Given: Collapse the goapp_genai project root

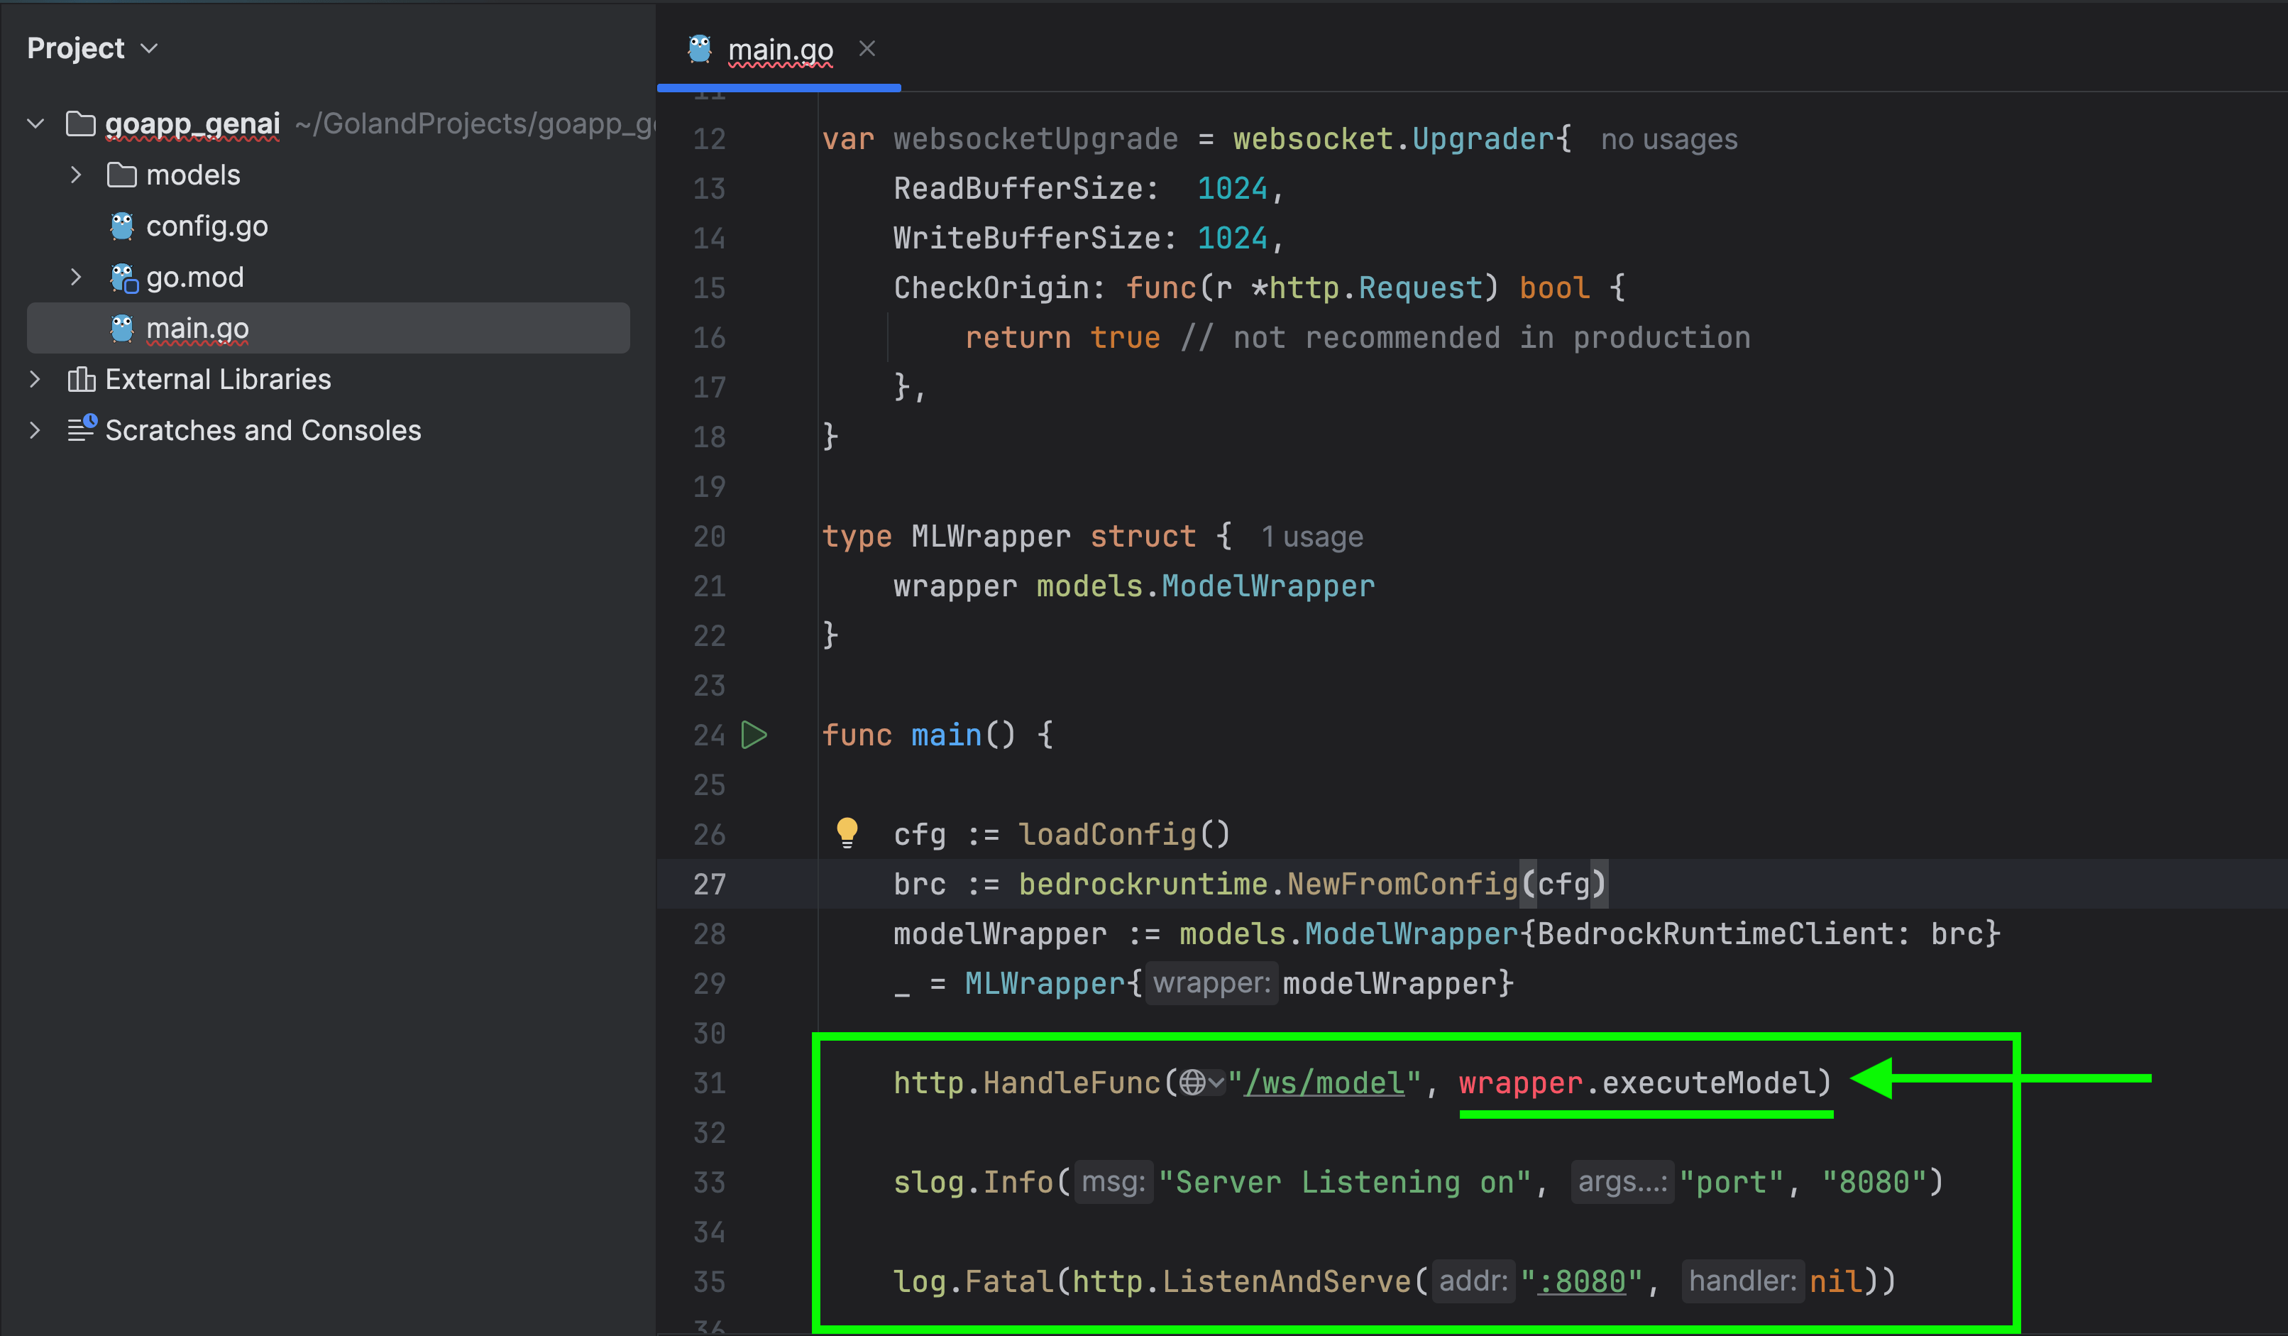Looking at the screenshot, I should tap(36, 124).
